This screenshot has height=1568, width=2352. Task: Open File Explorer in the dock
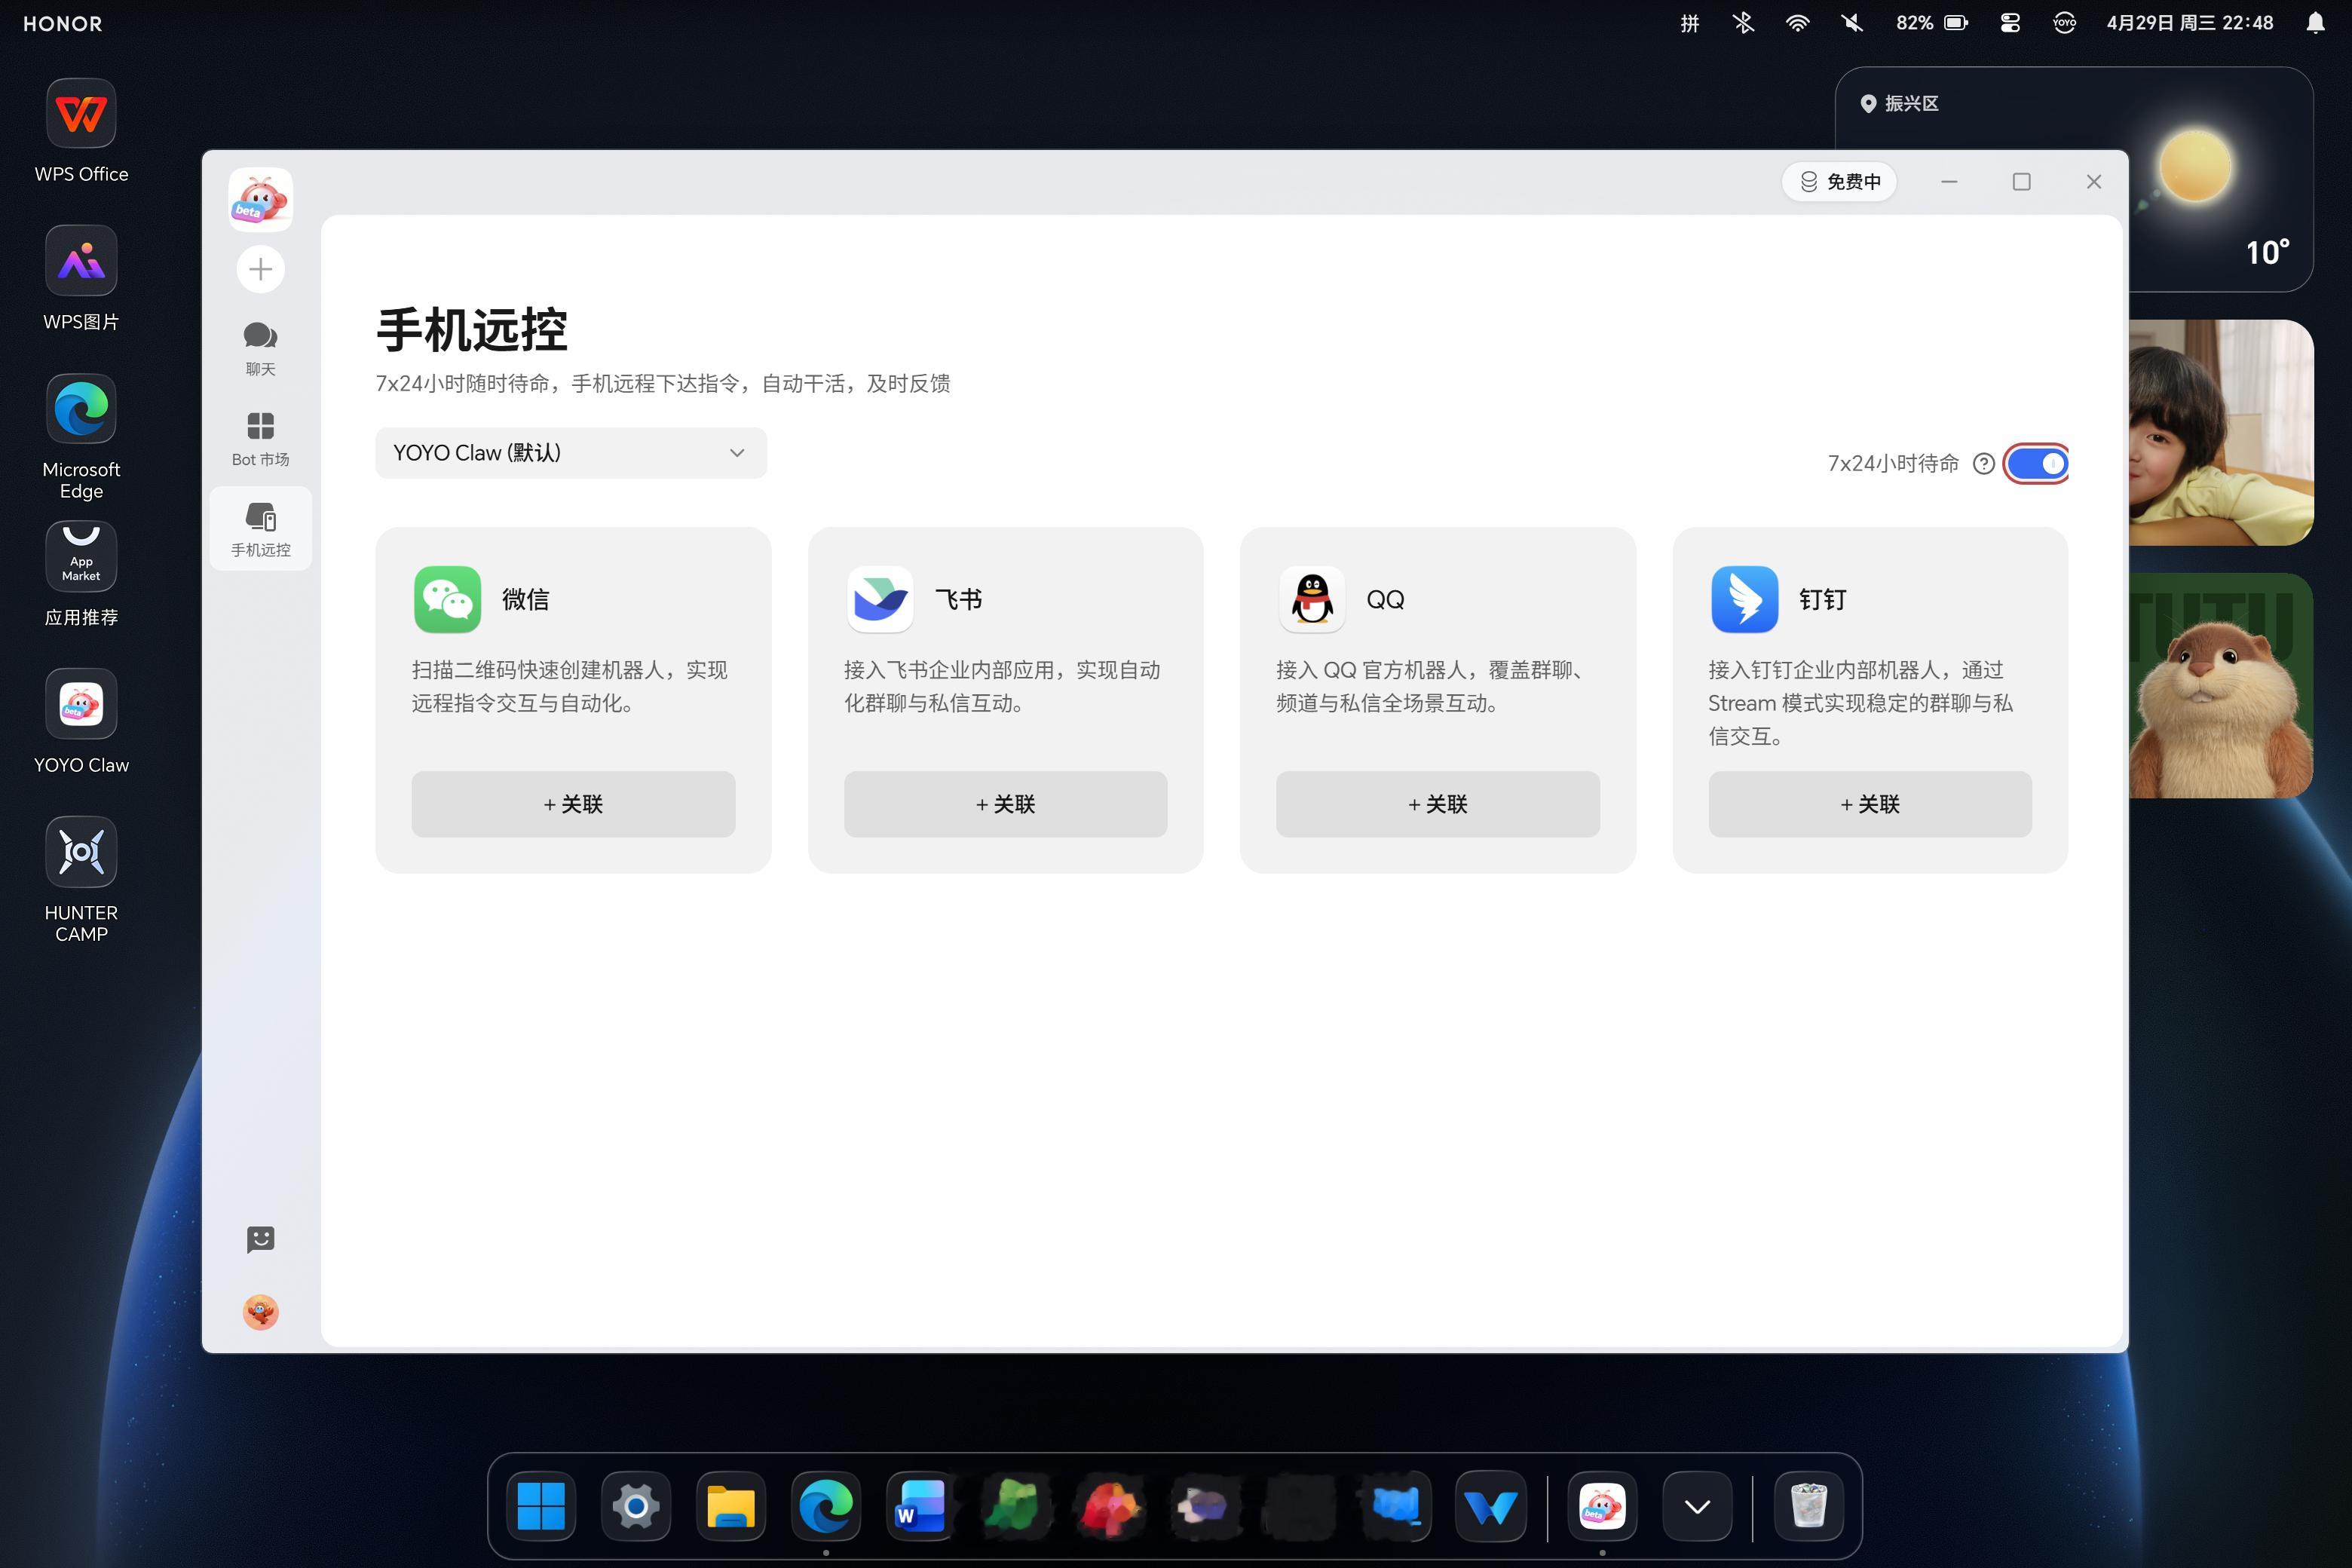[x=730, y=1506]
